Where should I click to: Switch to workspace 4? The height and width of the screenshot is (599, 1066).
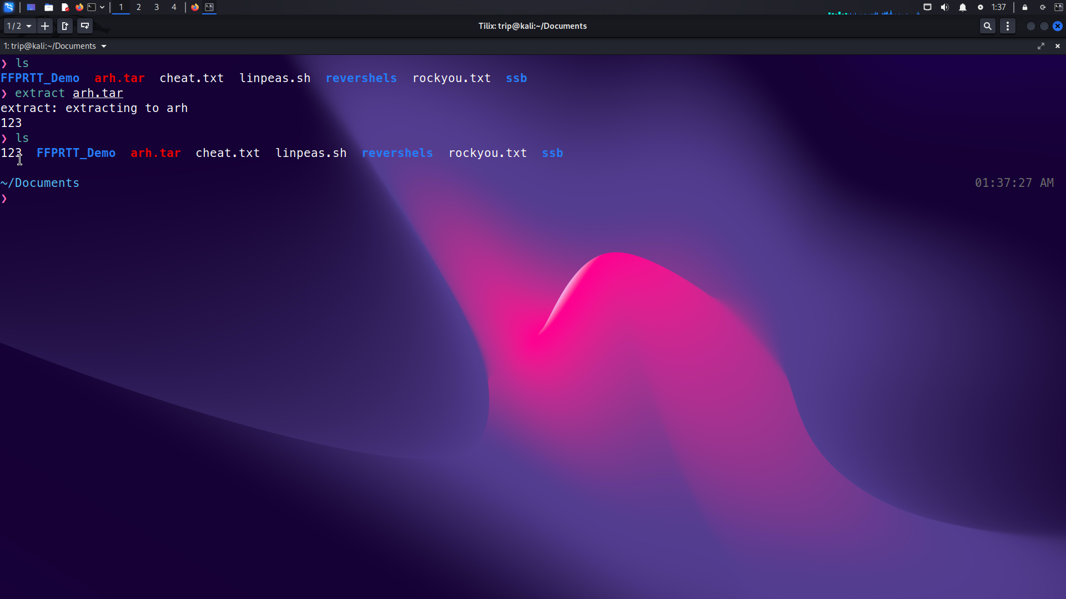(x=174, y=7)
